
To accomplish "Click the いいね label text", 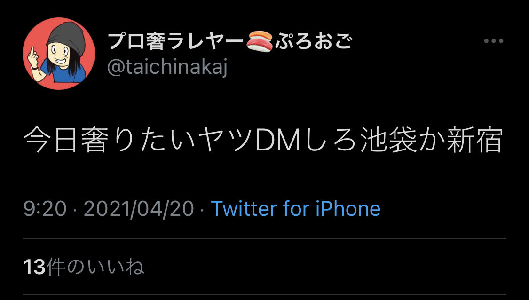I will coord(115,267).
